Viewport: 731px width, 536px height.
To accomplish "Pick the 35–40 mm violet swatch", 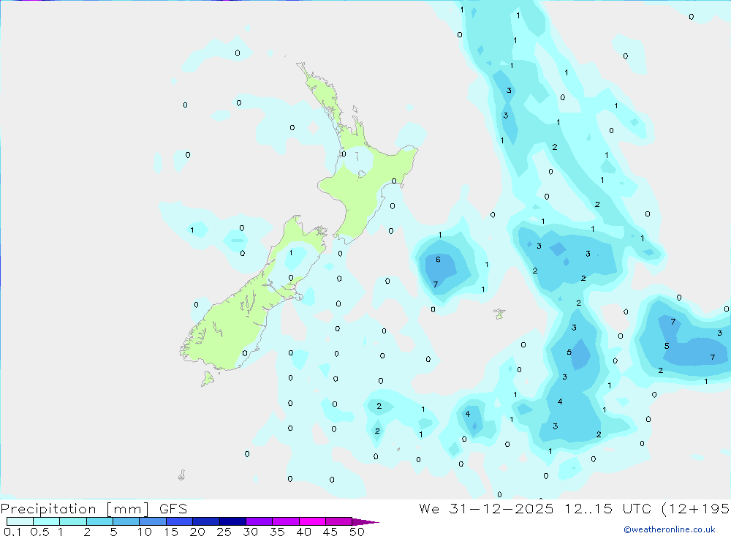I will coord(285,521).
